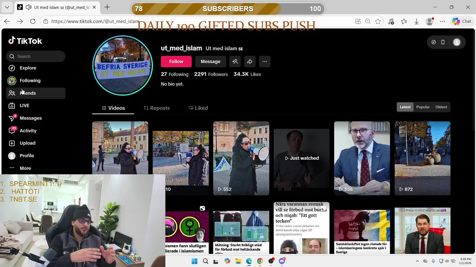Open a new browser tab

[107, 7]
